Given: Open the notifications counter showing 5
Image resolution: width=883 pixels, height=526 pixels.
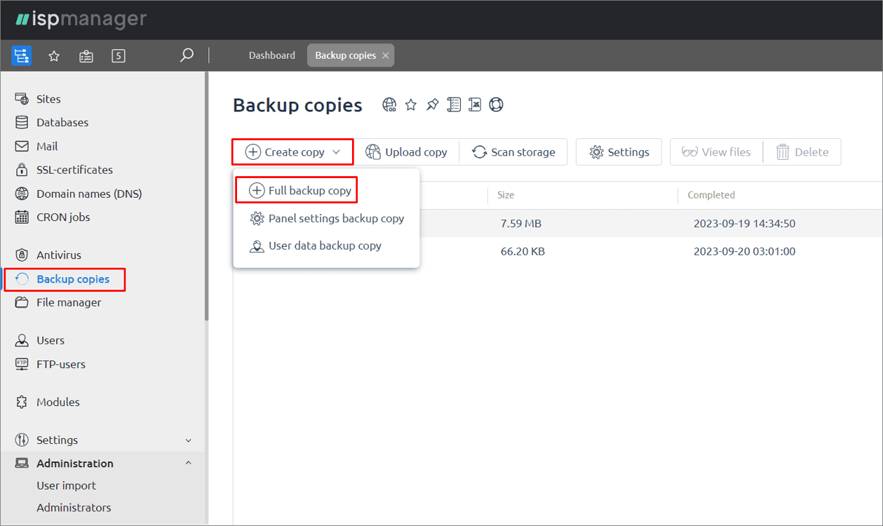Looking at the screenshot, I should coord(118,55).
